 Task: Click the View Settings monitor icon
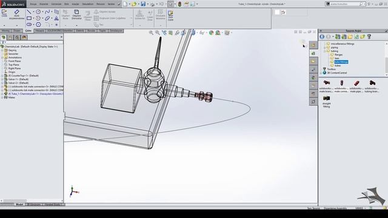tap(227, 33)
